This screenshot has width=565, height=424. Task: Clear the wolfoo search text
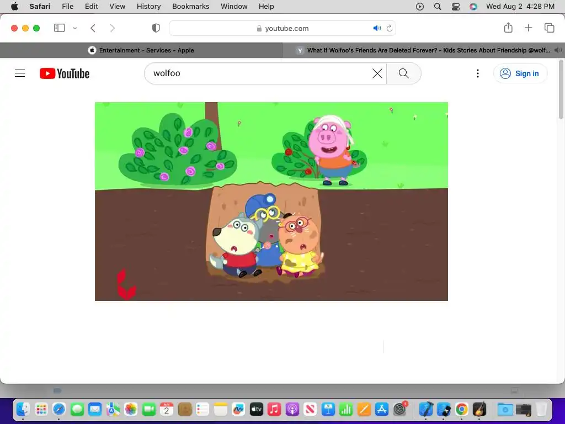click(377, 73)
